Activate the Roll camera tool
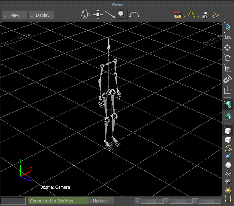 pos(134,15)
